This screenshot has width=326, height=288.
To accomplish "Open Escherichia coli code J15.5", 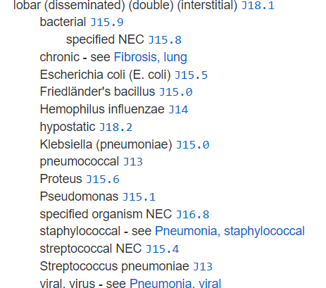I will click(191, 75).
